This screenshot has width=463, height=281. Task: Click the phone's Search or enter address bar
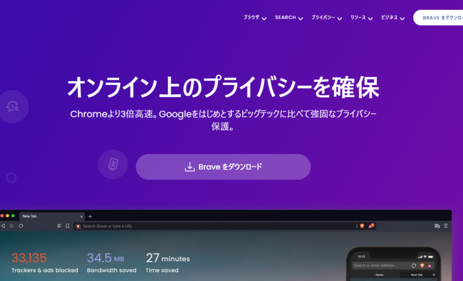380,265
